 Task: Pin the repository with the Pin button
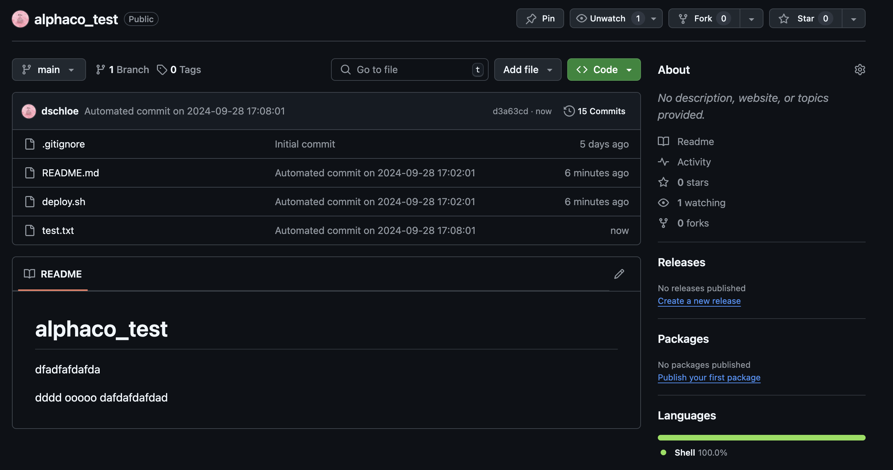pos(540,19)
